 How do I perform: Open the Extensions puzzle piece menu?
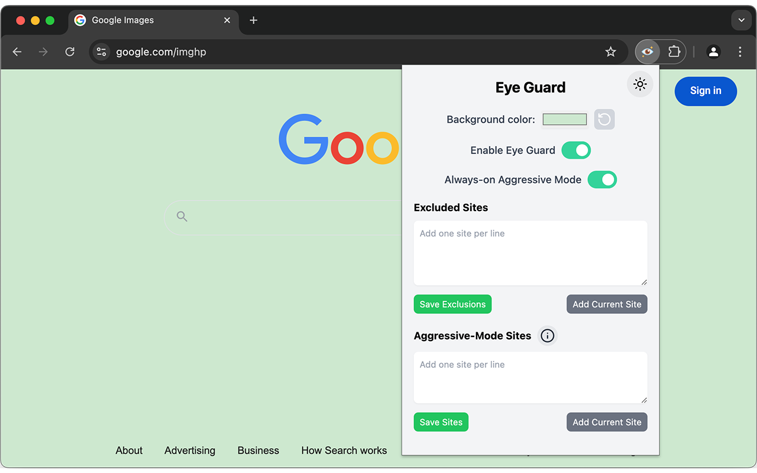674,52
